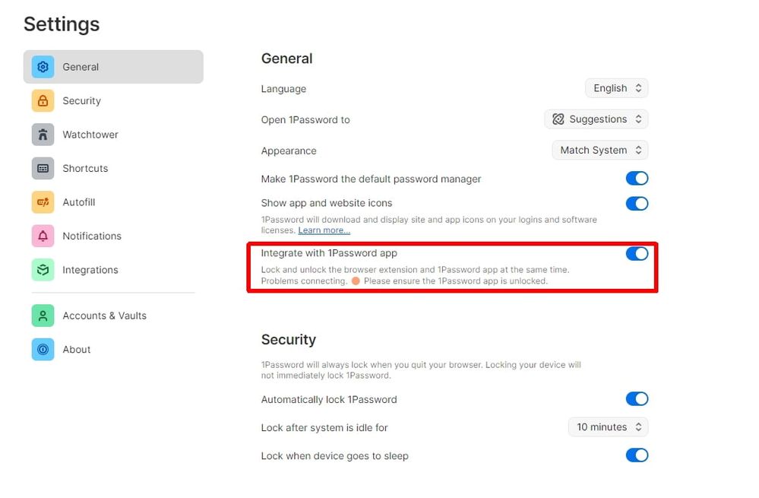The width and height of the screenshot is (759, 498).
Task: Switch to Integrations settings page
Action: pyautogui.click(x=90, y=270)
